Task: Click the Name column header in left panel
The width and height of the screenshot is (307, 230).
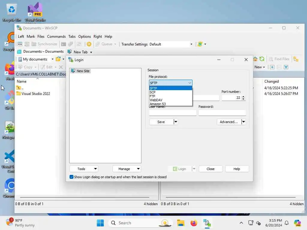Action: pos(37,81)
